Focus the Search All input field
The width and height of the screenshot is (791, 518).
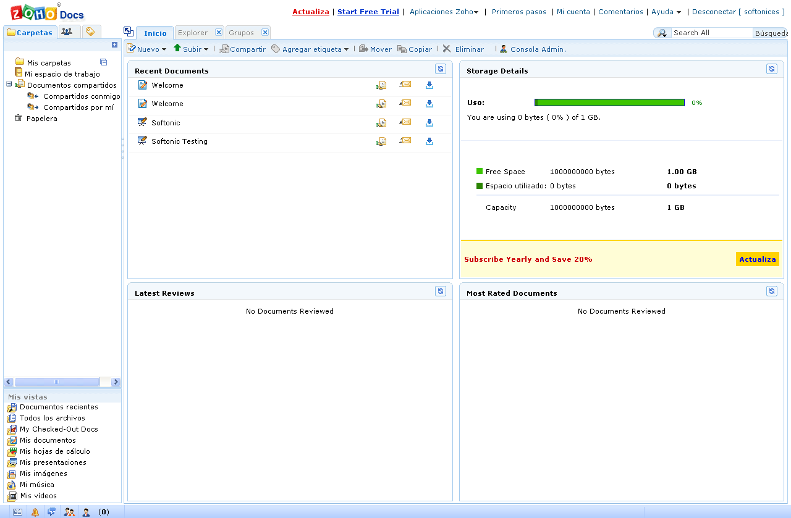pyautogui.click(x=712, y=33)
